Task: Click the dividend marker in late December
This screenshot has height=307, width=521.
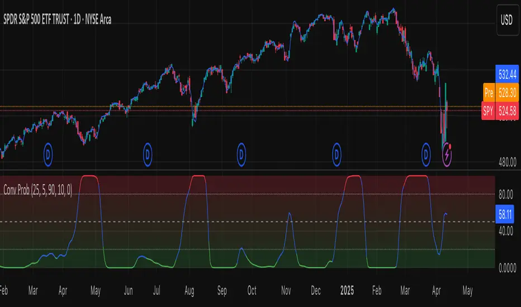Action: point(337,154)
